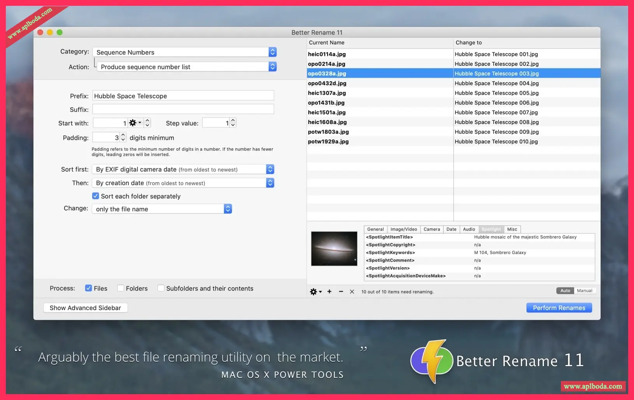Select Manual preview mode
Image resolution: width=634 pixels, height=400 pixels.
point(584,290)
